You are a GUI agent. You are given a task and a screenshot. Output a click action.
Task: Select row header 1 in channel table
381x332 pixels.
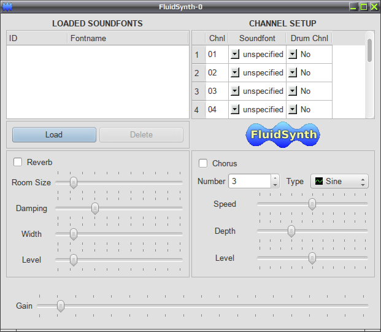click(199, 55)
